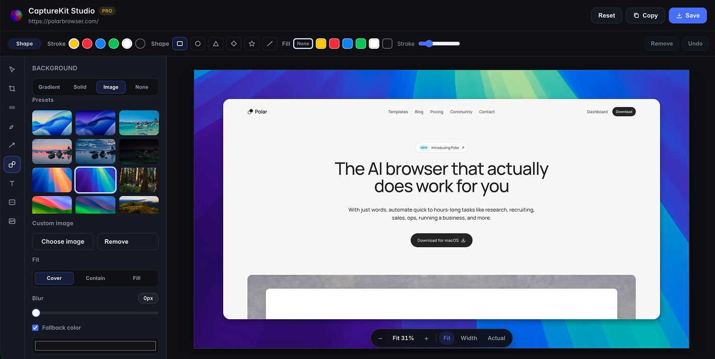Pick the solid rectangle redact tool
715x359 pixels.
[x=12, y=108]
